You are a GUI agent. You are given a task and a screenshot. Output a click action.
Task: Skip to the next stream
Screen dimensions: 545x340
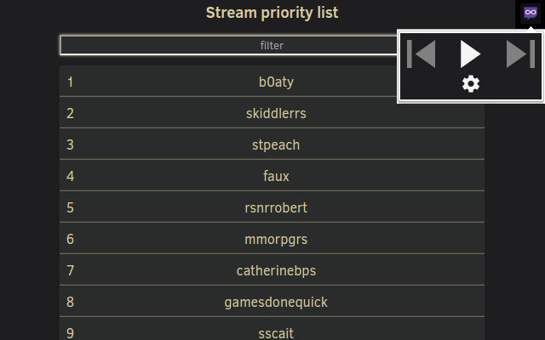pyautogui.click(x=520, y=54)
